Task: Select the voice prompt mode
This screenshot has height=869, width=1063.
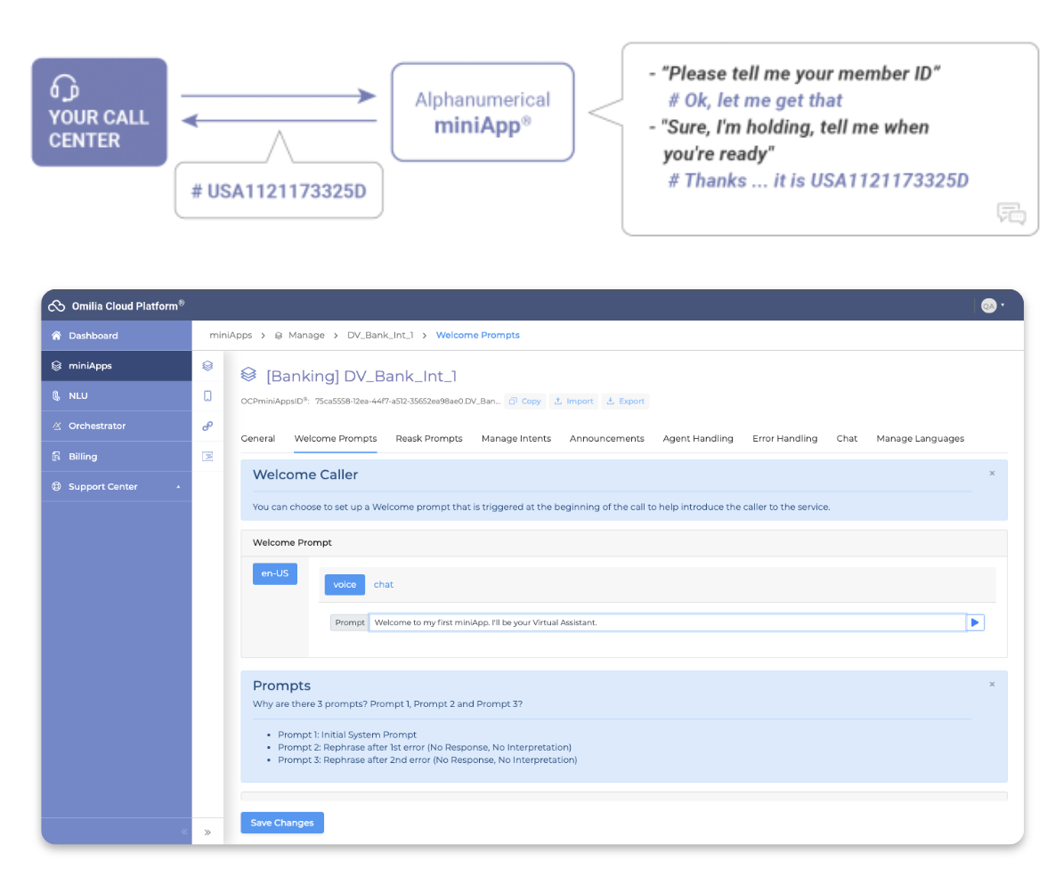Action: [x=345, y=584]
